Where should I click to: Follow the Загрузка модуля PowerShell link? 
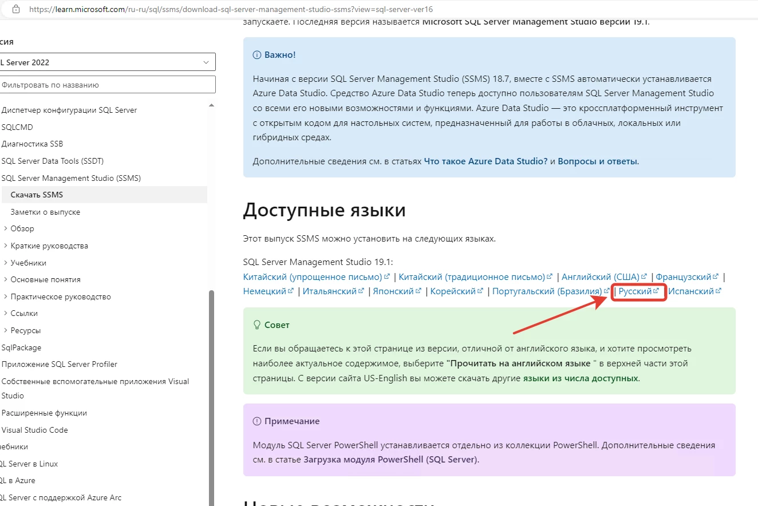pyautogui.click(x=390, y=459)
